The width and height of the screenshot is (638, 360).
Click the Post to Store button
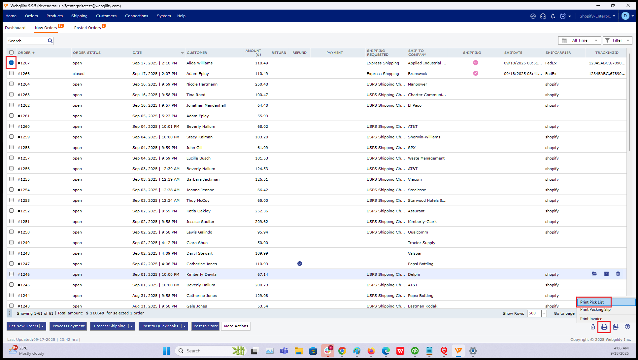click(205, 326)
